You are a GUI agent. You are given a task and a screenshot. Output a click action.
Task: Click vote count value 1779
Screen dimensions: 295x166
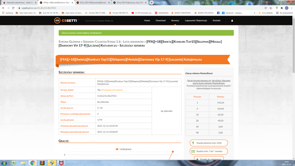click(100, 120)
